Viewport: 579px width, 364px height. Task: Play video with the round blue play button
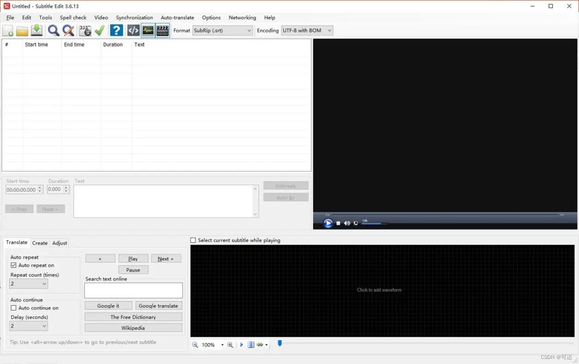coord(328,223)
